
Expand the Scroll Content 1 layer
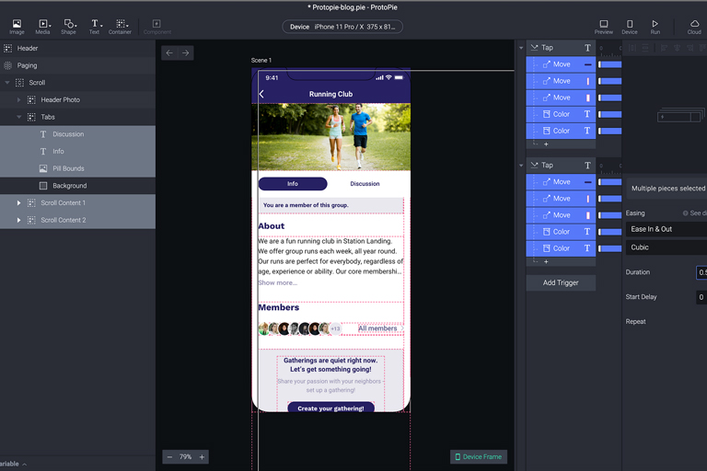click(x=19, y=203)
